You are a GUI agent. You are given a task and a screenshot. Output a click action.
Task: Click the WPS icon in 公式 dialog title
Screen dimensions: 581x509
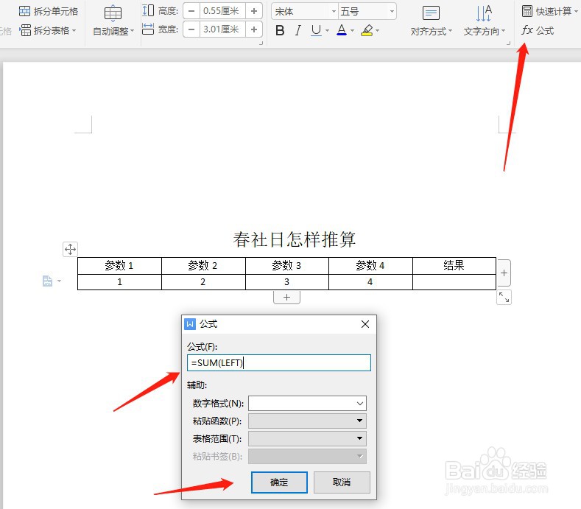tap(190, 324)
